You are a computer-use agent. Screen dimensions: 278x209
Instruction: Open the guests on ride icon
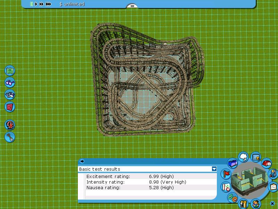point(255,204)
